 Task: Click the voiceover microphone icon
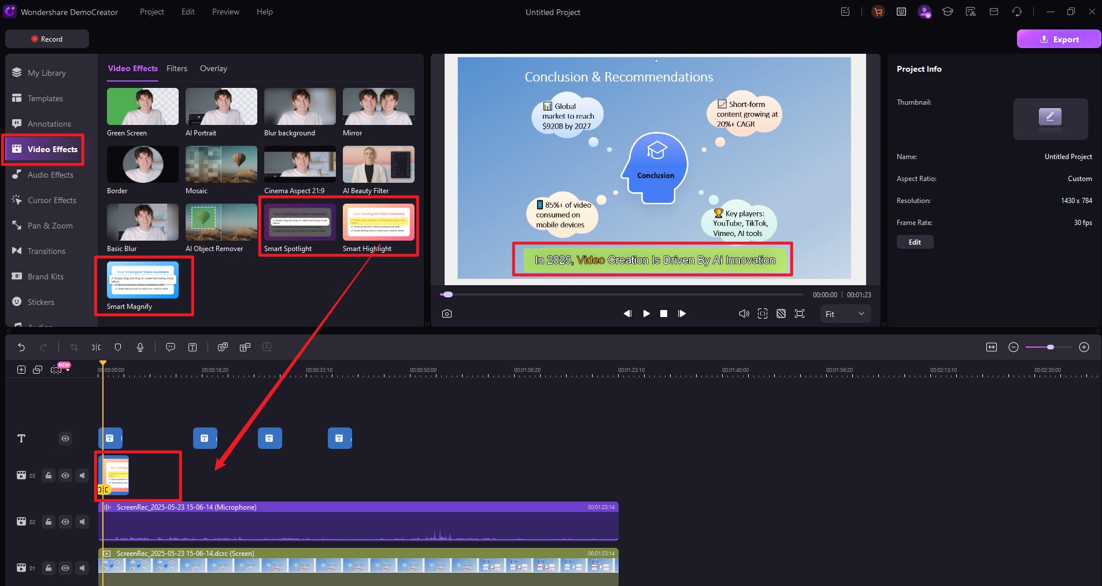pos(140,347)
